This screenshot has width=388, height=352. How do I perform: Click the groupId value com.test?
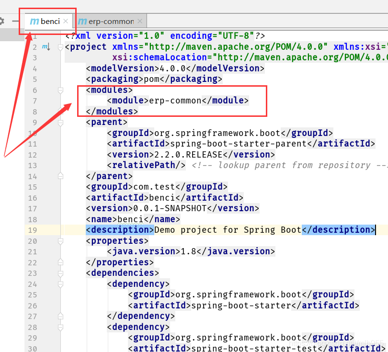click(154, 187)
